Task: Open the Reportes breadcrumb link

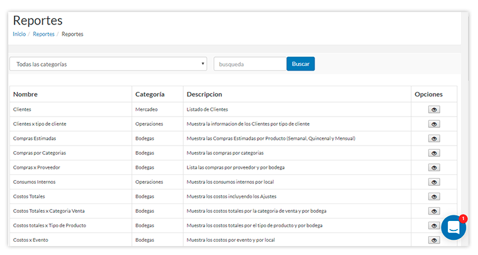Action: click(43, 34)
